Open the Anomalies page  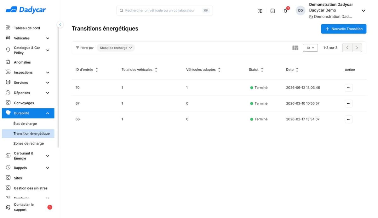click(22, 62)
